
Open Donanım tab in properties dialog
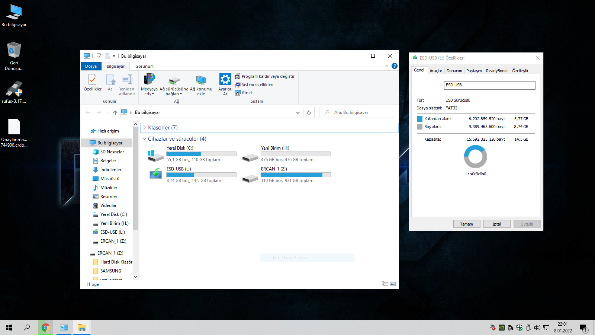tap(454, 71)
